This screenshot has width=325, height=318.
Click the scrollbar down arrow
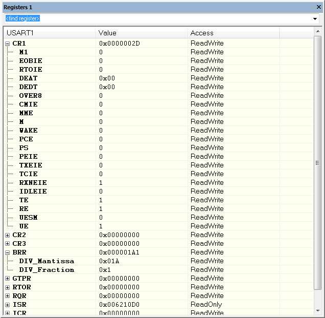317,310
